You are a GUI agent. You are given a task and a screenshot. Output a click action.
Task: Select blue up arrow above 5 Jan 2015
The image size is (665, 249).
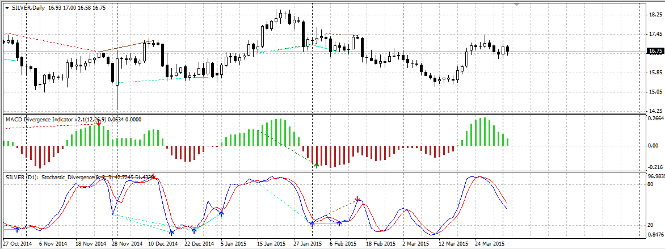click(221, 214)
